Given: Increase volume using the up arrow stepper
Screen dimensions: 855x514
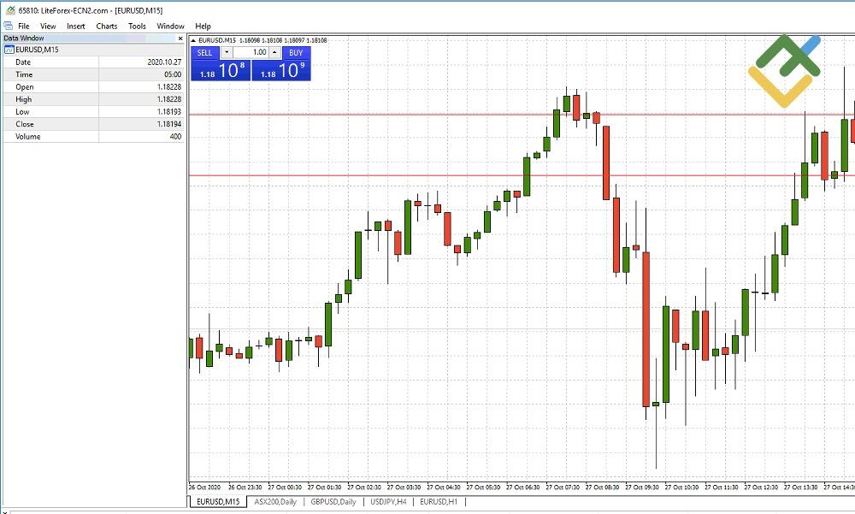Looking at the screenshot, I should 274,53.
